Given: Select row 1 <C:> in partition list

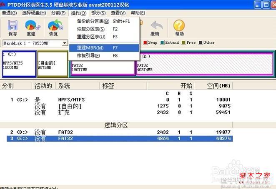Looking at the screenshot, I should (120, 100).
